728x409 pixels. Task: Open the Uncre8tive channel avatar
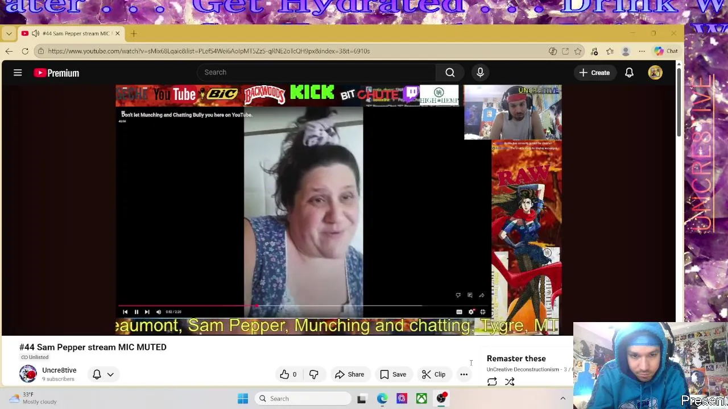pyautogui.click(x=28, y=374)
